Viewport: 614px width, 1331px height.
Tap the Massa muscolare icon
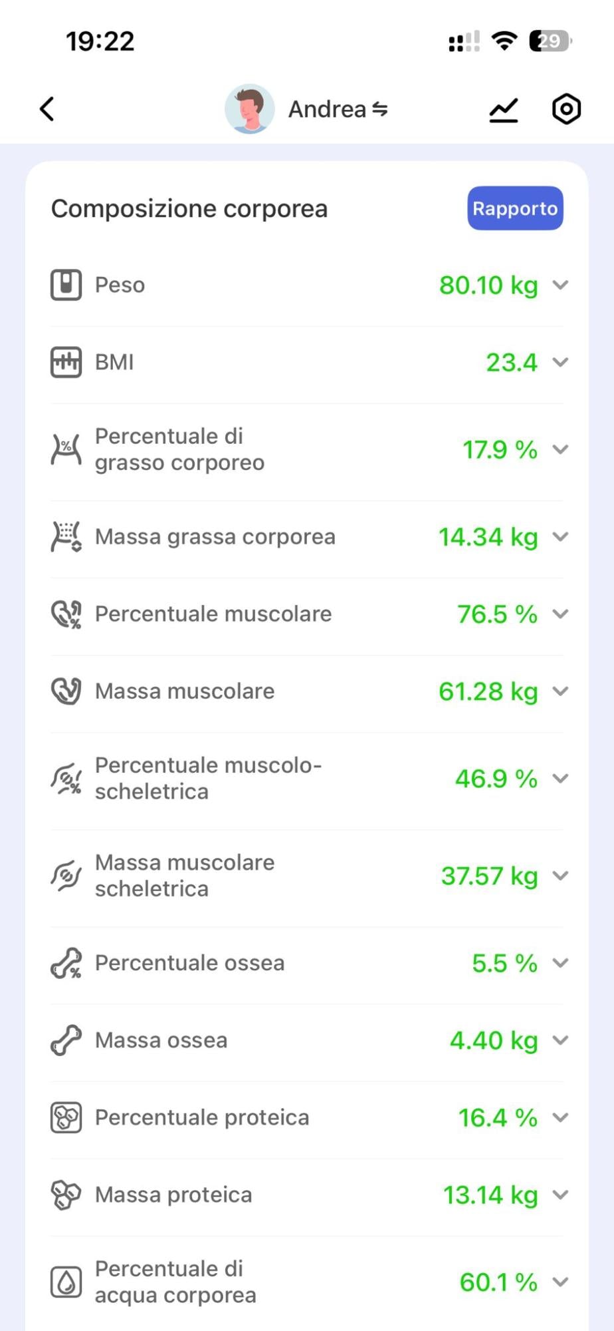[66, 691]
